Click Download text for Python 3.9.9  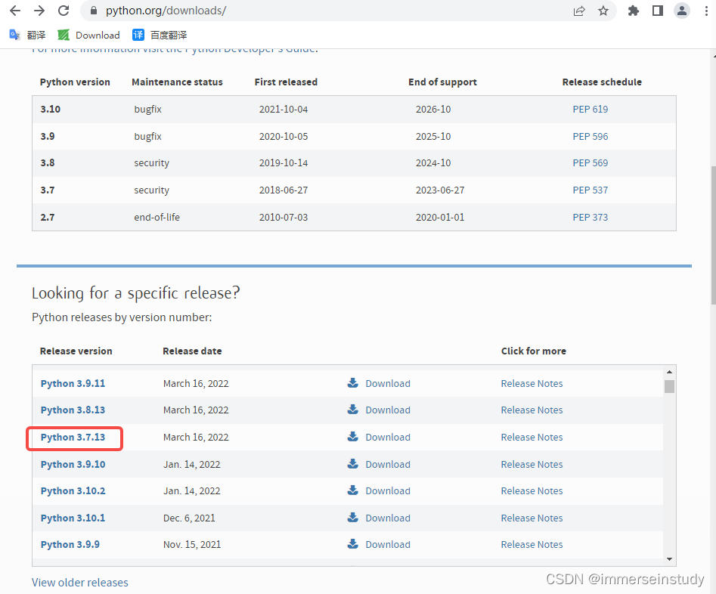click(x=388, y=545)
